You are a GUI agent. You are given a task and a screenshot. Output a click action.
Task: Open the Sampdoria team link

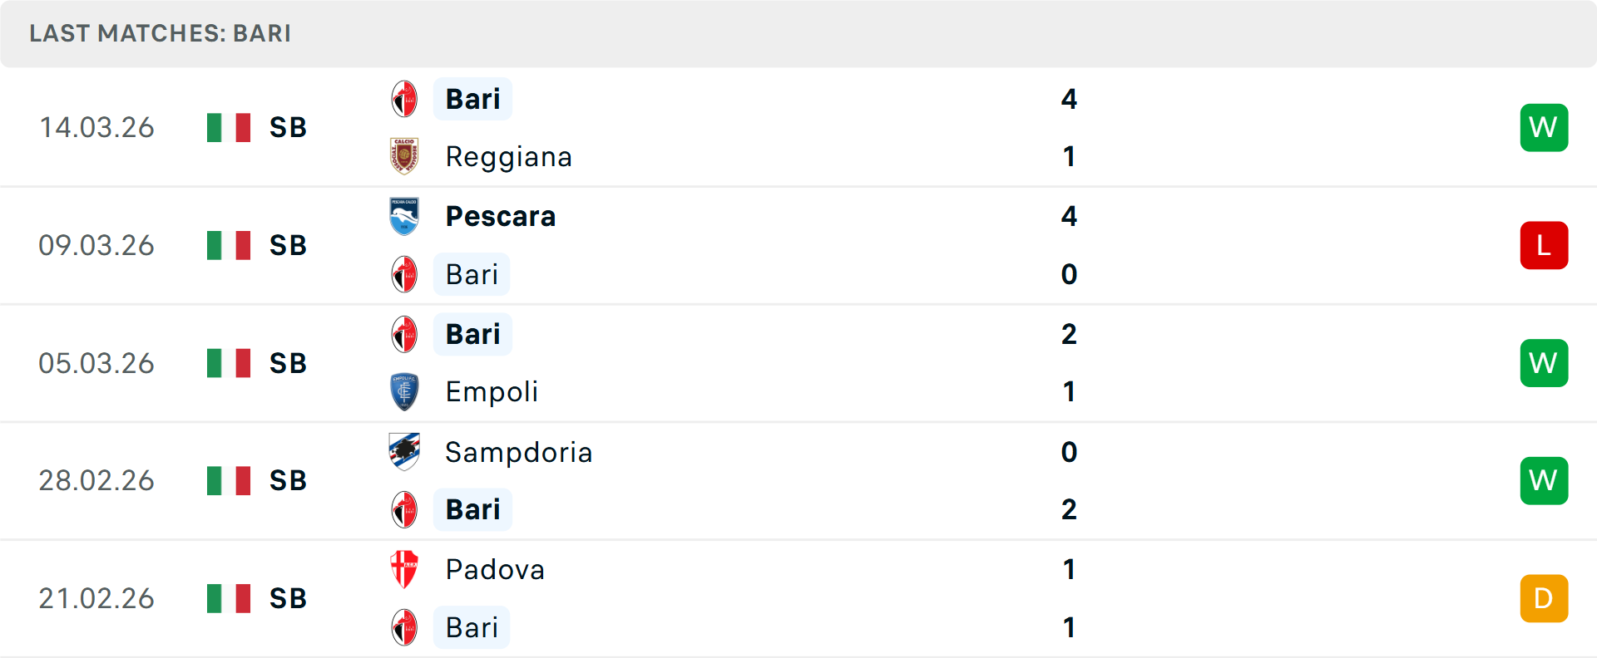pos(518,452)
